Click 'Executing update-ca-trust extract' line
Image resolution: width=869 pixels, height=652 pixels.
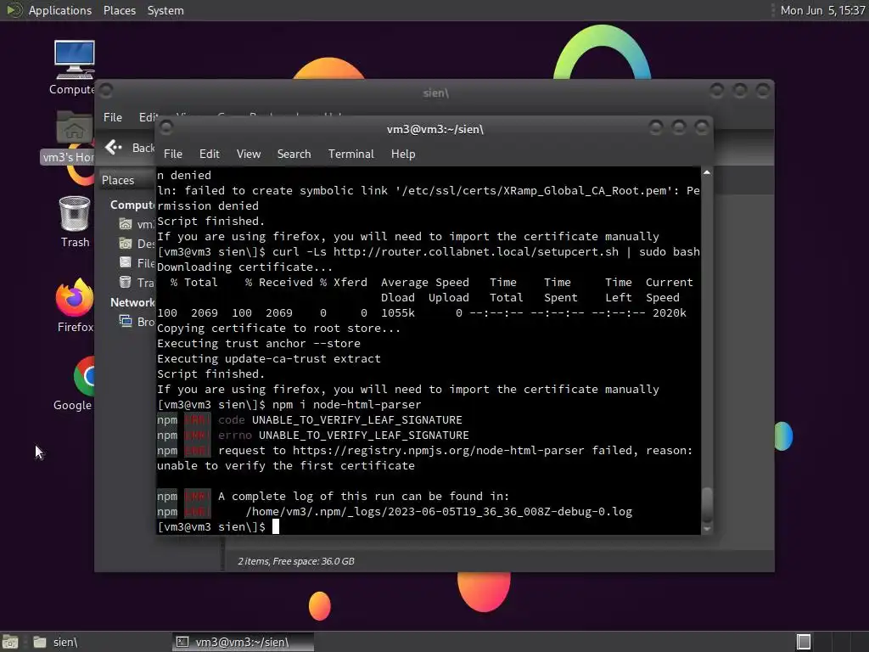tap(269, 359)
